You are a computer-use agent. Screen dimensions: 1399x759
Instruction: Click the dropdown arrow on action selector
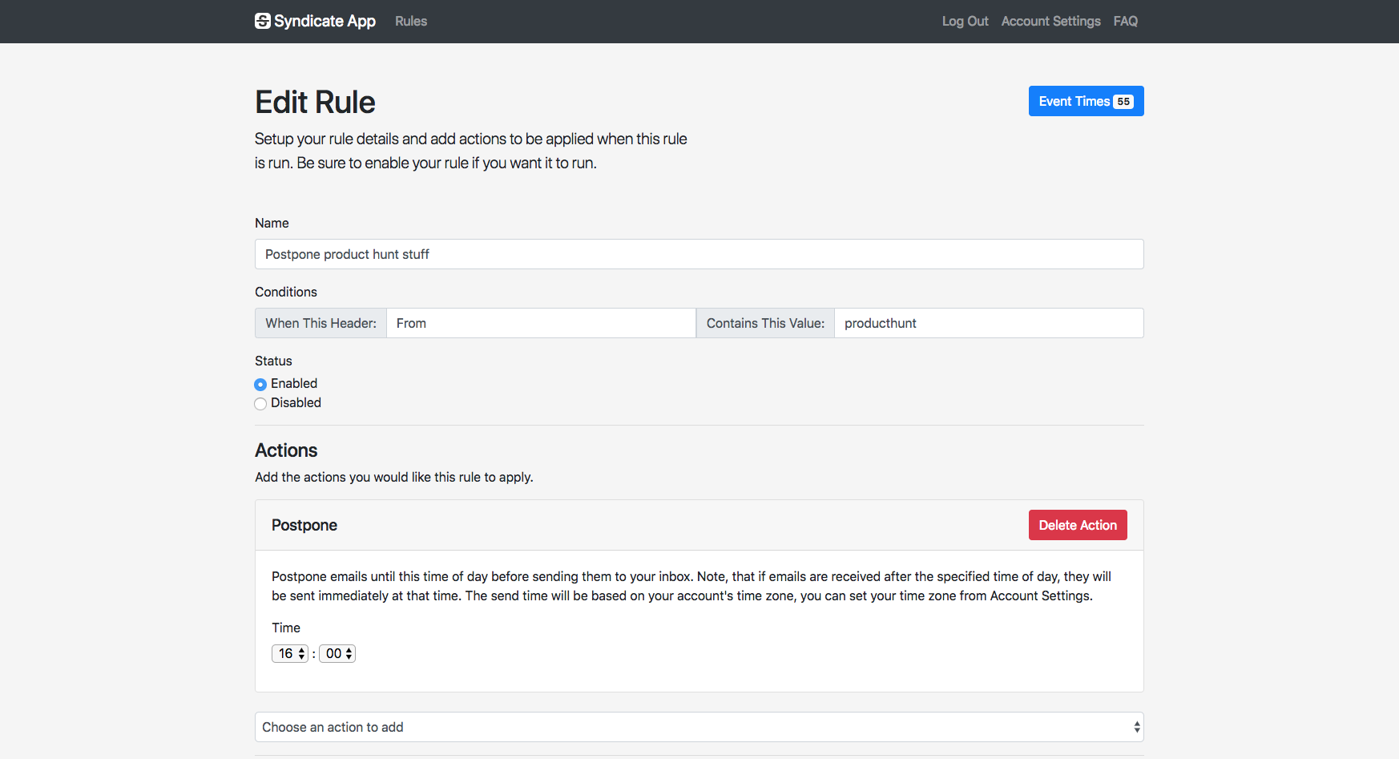[1136, 727]
